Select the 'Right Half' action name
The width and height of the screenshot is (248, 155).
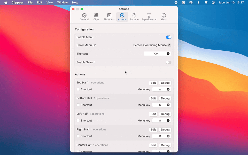coord(83,129)
